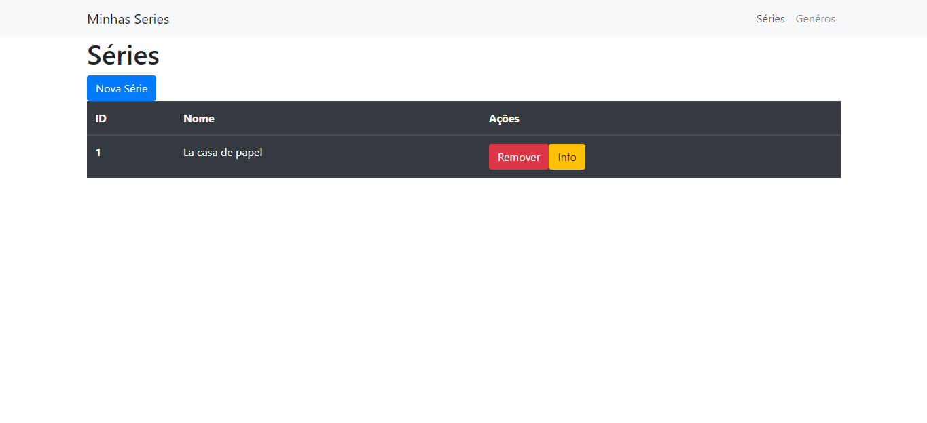927x423 pixels.
Task: Go to the genres page via navbar
Action: pyautogui.click(x=815, y=18)
